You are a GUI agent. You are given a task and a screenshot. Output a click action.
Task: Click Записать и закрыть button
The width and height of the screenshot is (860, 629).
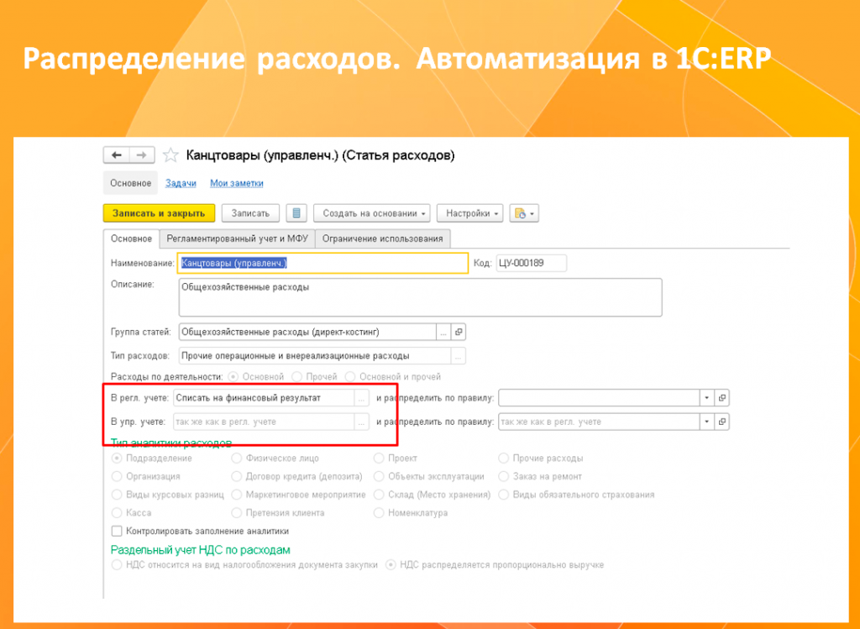tap(159, 213)
